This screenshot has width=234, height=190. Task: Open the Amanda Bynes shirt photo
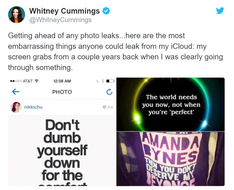170,159
